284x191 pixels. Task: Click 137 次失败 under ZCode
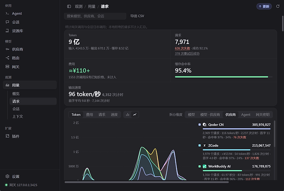coord(252,158)
